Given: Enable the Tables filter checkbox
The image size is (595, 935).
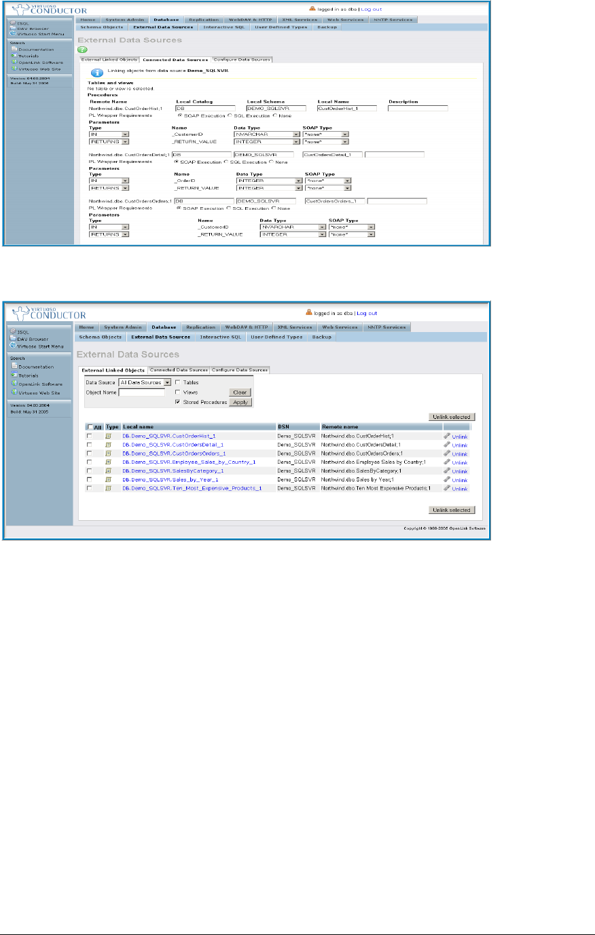Looking at the screenshot, I should click(x=177, y=382).
